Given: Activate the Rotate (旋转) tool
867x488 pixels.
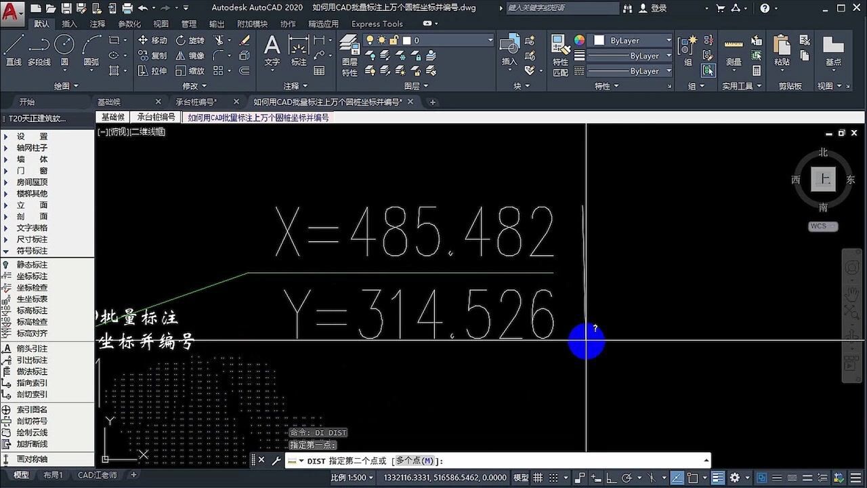Looking at the screenshot, I should pos(190,40).
